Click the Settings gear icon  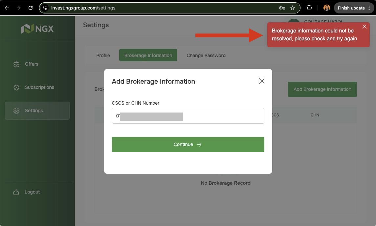[x=16, y=111]
